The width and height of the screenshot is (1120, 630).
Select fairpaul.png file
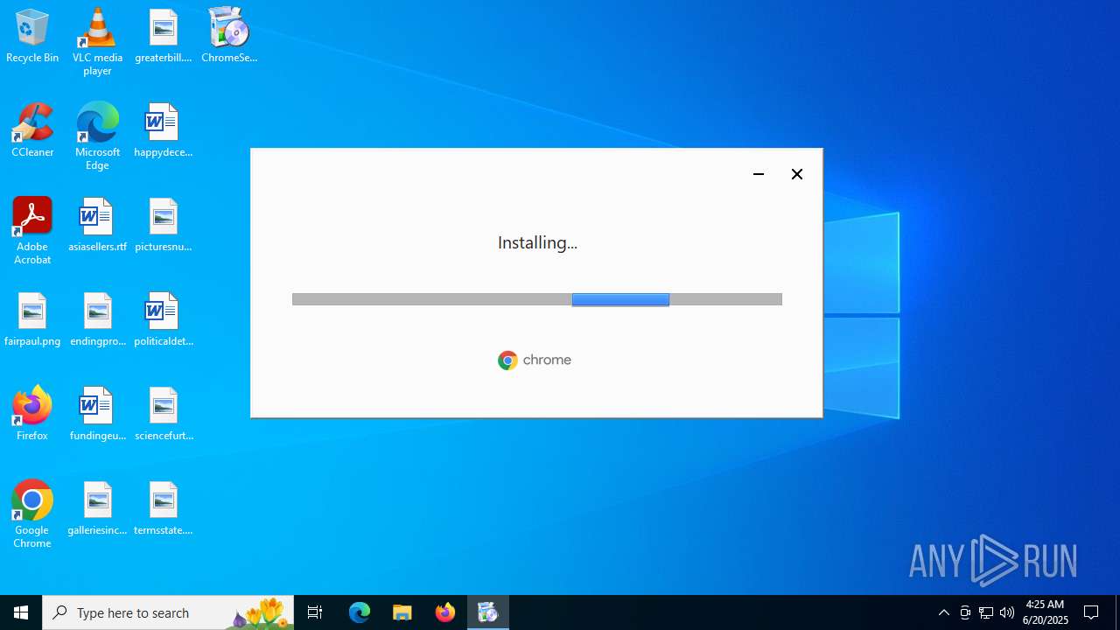32,320
